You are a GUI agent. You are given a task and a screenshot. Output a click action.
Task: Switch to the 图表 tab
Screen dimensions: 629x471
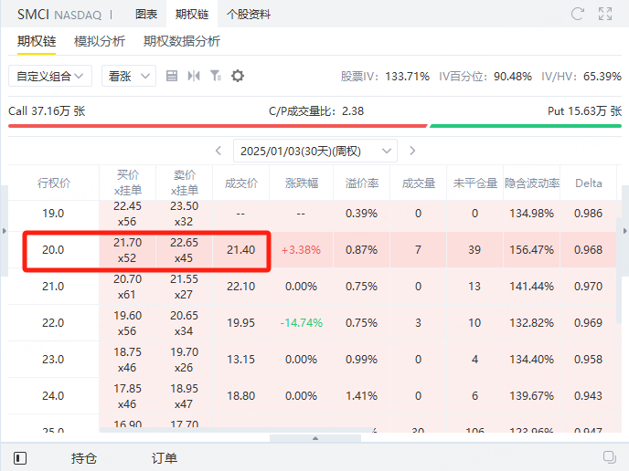click(x=146, y=15)
